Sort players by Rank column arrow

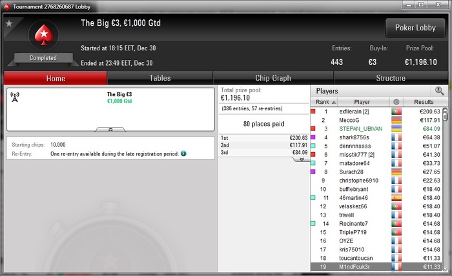(x=334, y=102)
